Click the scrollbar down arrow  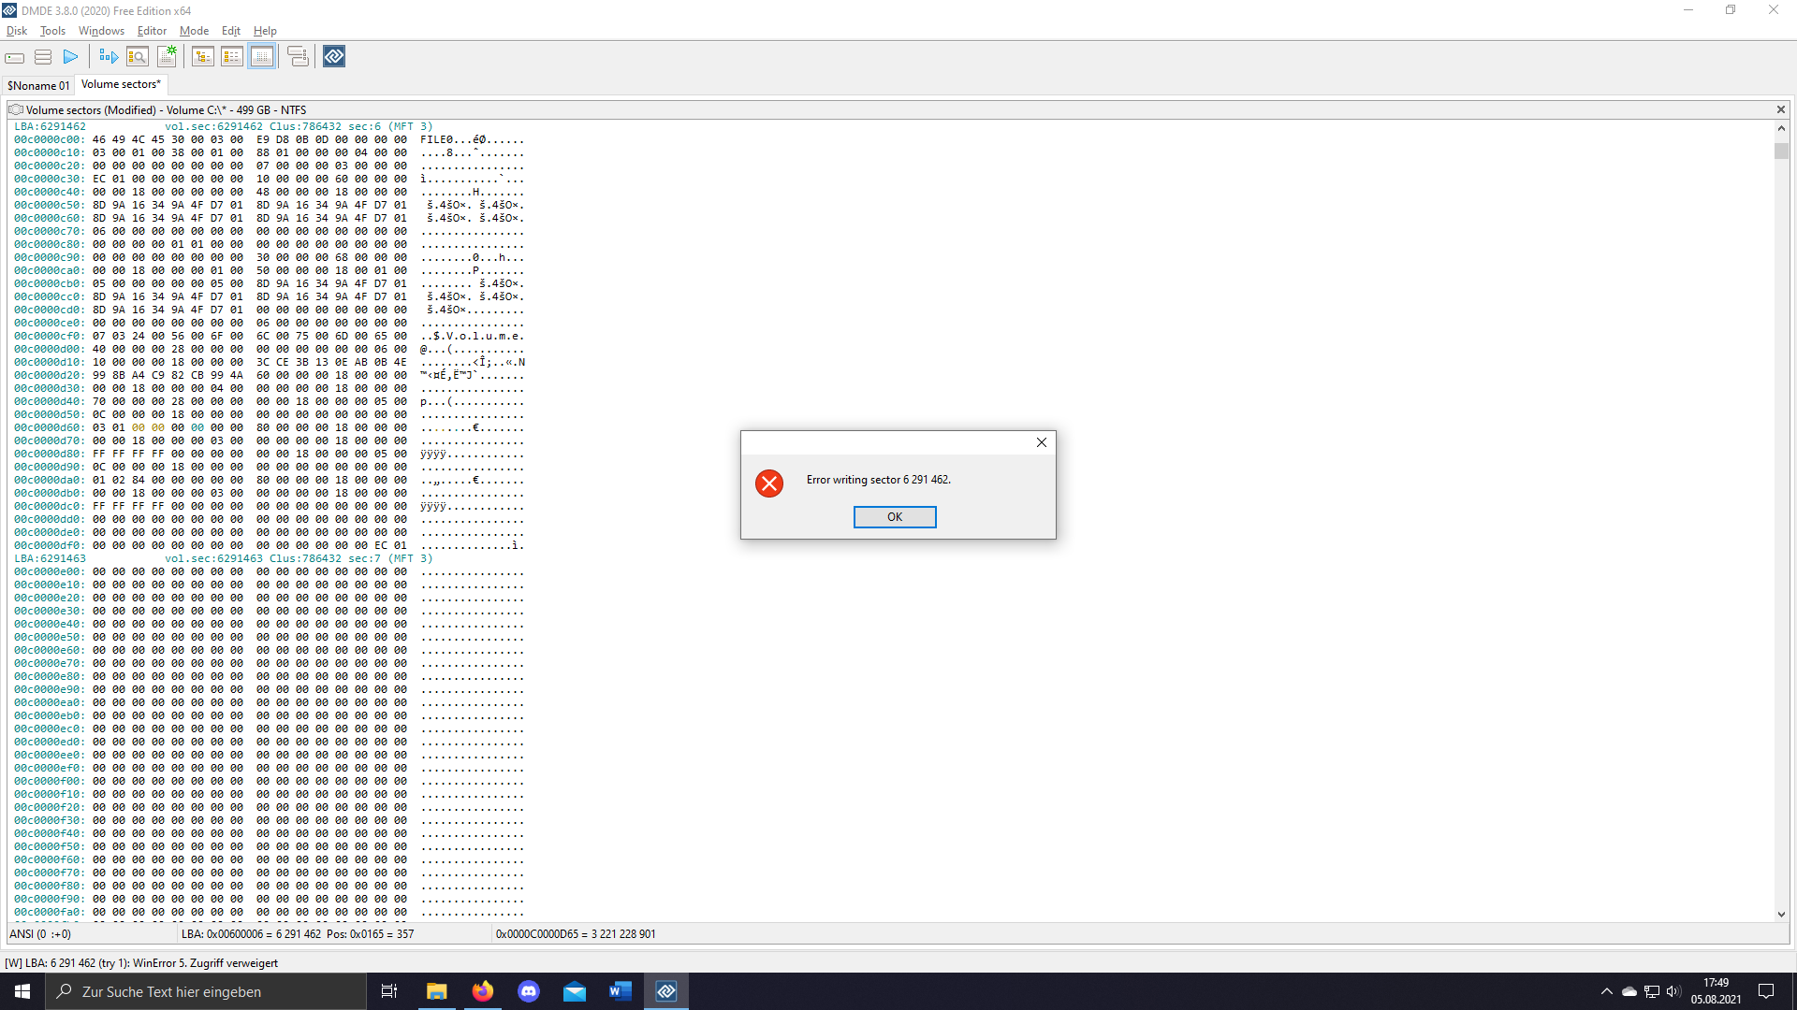click(1781, 915)
